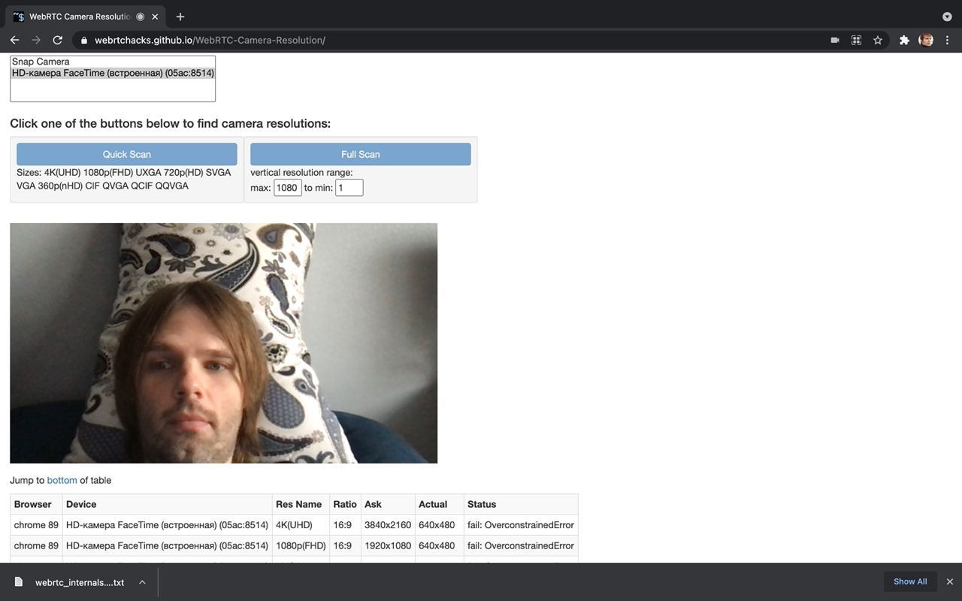Screen dimensions: 962x601
Task: Open Chrome three-dot menu
Action: click(x=947, y=40)
